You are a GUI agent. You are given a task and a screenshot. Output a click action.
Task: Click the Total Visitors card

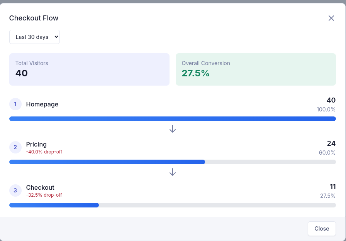(89, 69)
